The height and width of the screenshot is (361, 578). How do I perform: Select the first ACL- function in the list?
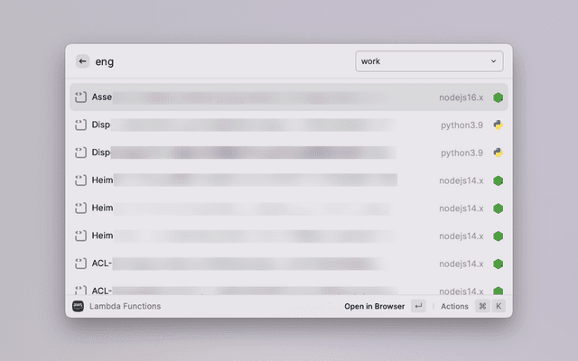(271, 264)
